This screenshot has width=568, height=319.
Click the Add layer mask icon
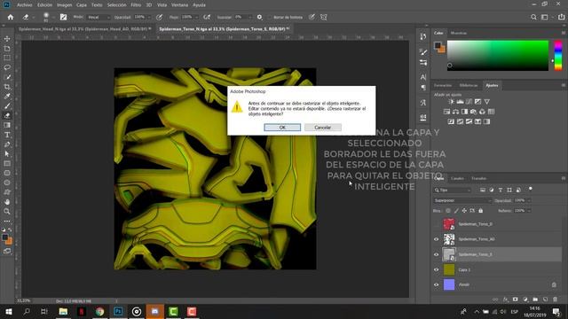(516, 300)
